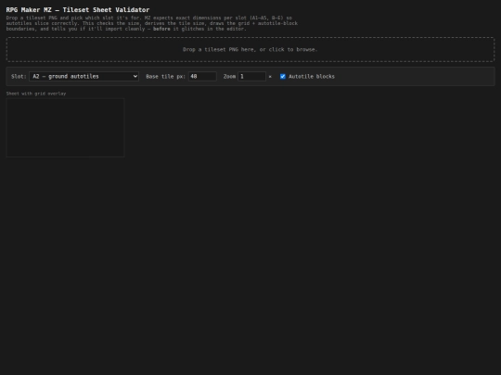The height and width of the screenshot is (375, 501).
Task: Open the Slot dropdown showing A2 ground autotiles
Action: click(83, 76)
